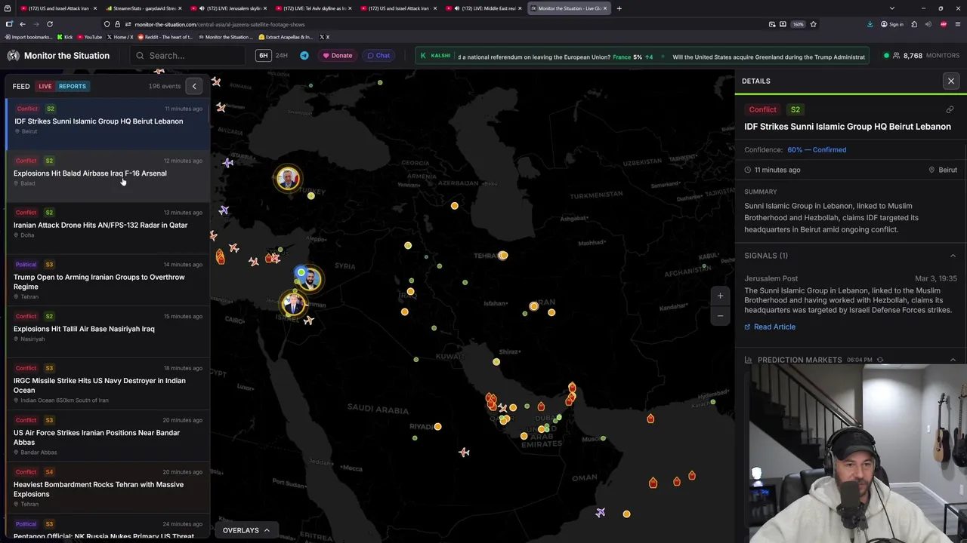Screen dimensions: 967x543
Task: Select the 6H time range
Action: pyautogui.click(x=263, y=56)
